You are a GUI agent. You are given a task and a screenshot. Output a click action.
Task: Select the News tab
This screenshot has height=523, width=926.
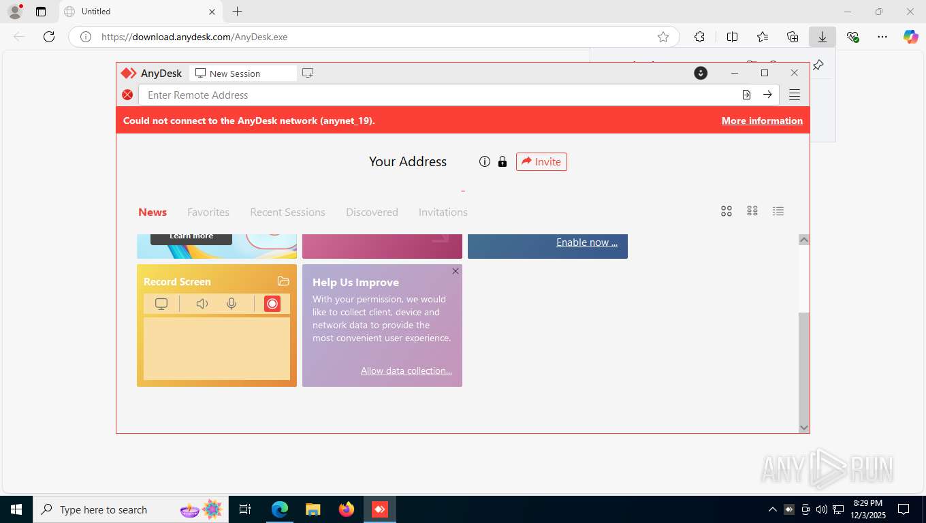pos(153,212)
